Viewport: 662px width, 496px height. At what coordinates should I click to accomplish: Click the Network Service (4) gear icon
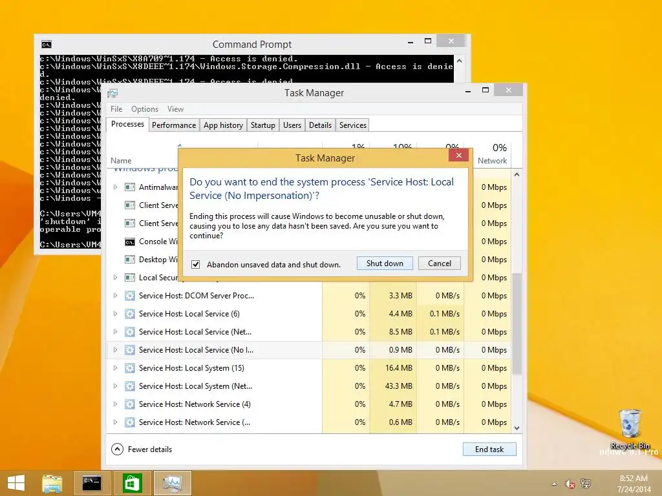130,404
